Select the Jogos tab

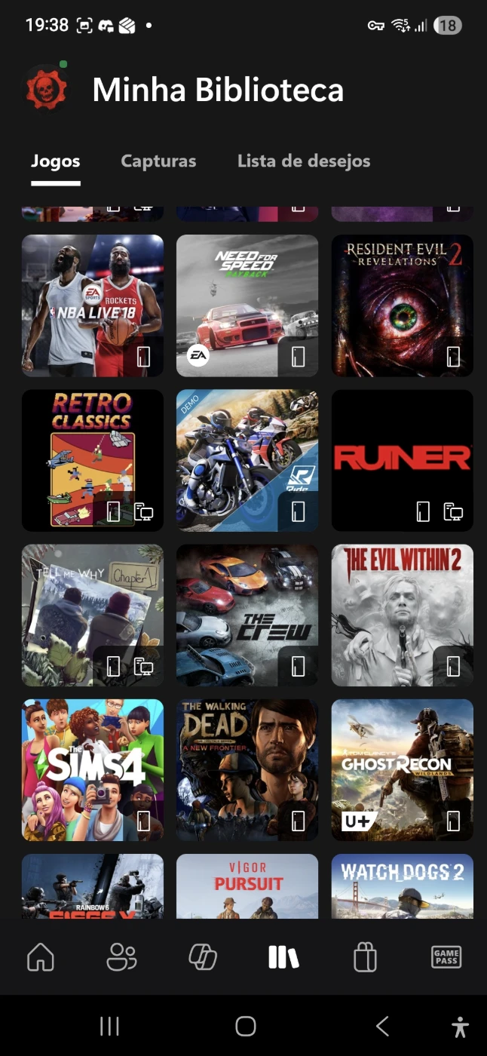[56, 161]
